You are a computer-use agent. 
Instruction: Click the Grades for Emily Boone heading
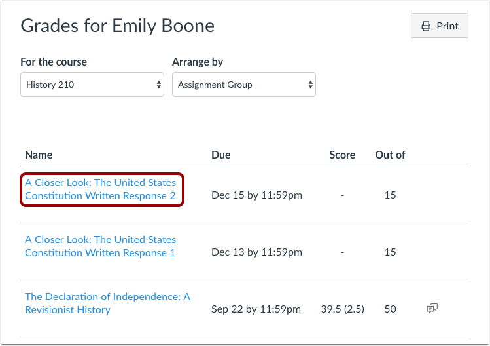[x=118, y=26]
